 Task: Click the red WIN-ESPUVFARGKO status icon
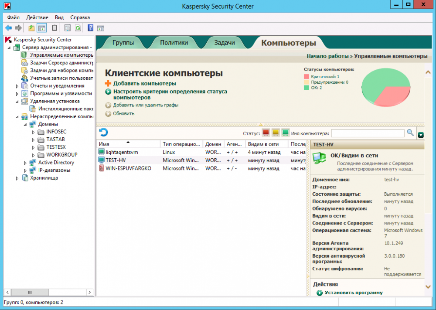tap(102, 168)
